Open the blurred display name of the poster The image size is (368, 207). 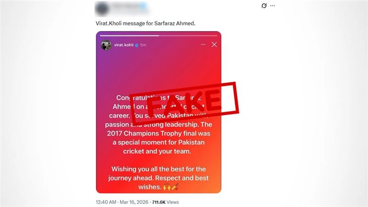click(129, 7)
